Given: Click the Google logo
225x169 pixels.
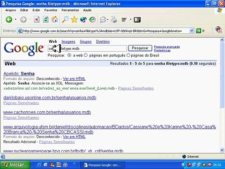Looking at the screenshot, I should tap(24, 48).
